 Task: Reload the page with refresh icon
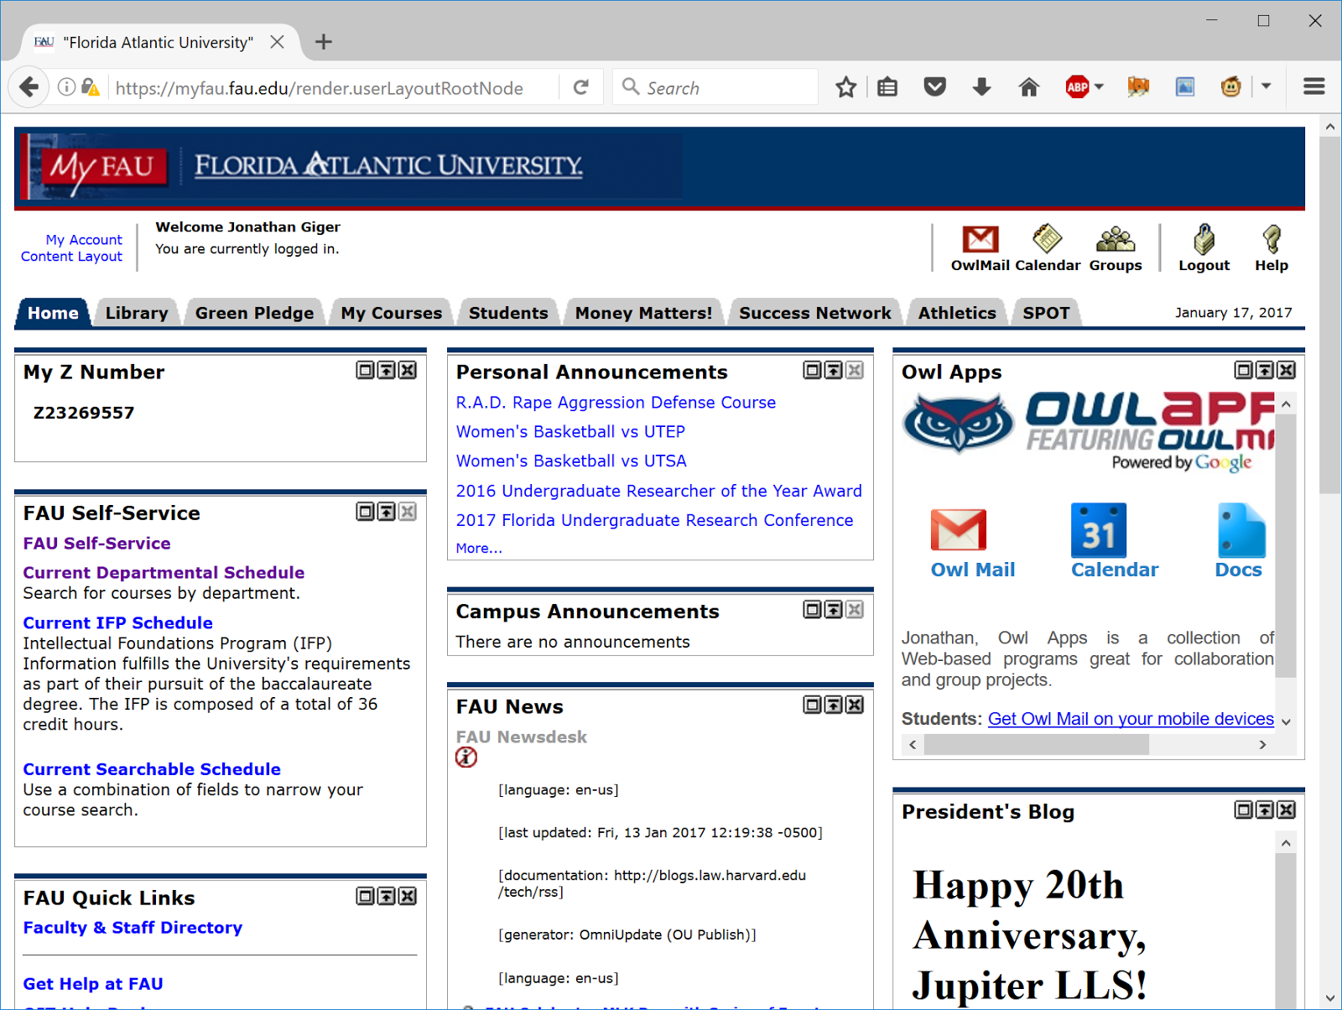(580, 87)
